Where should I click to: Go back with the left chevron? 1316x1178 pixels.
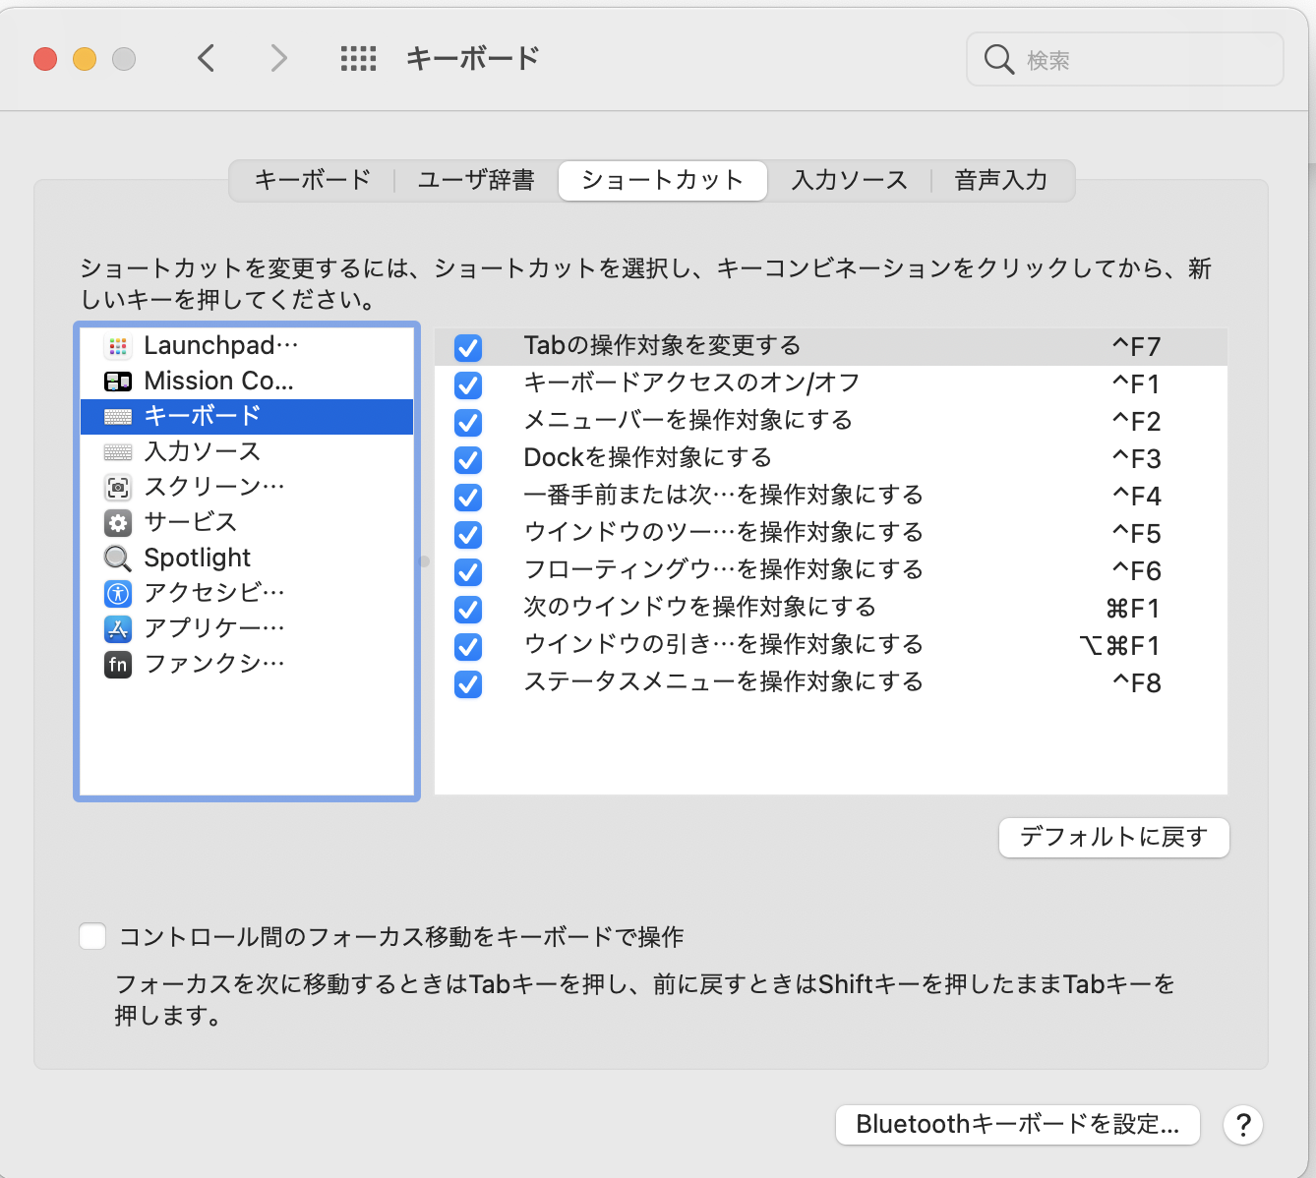(207, 59)
